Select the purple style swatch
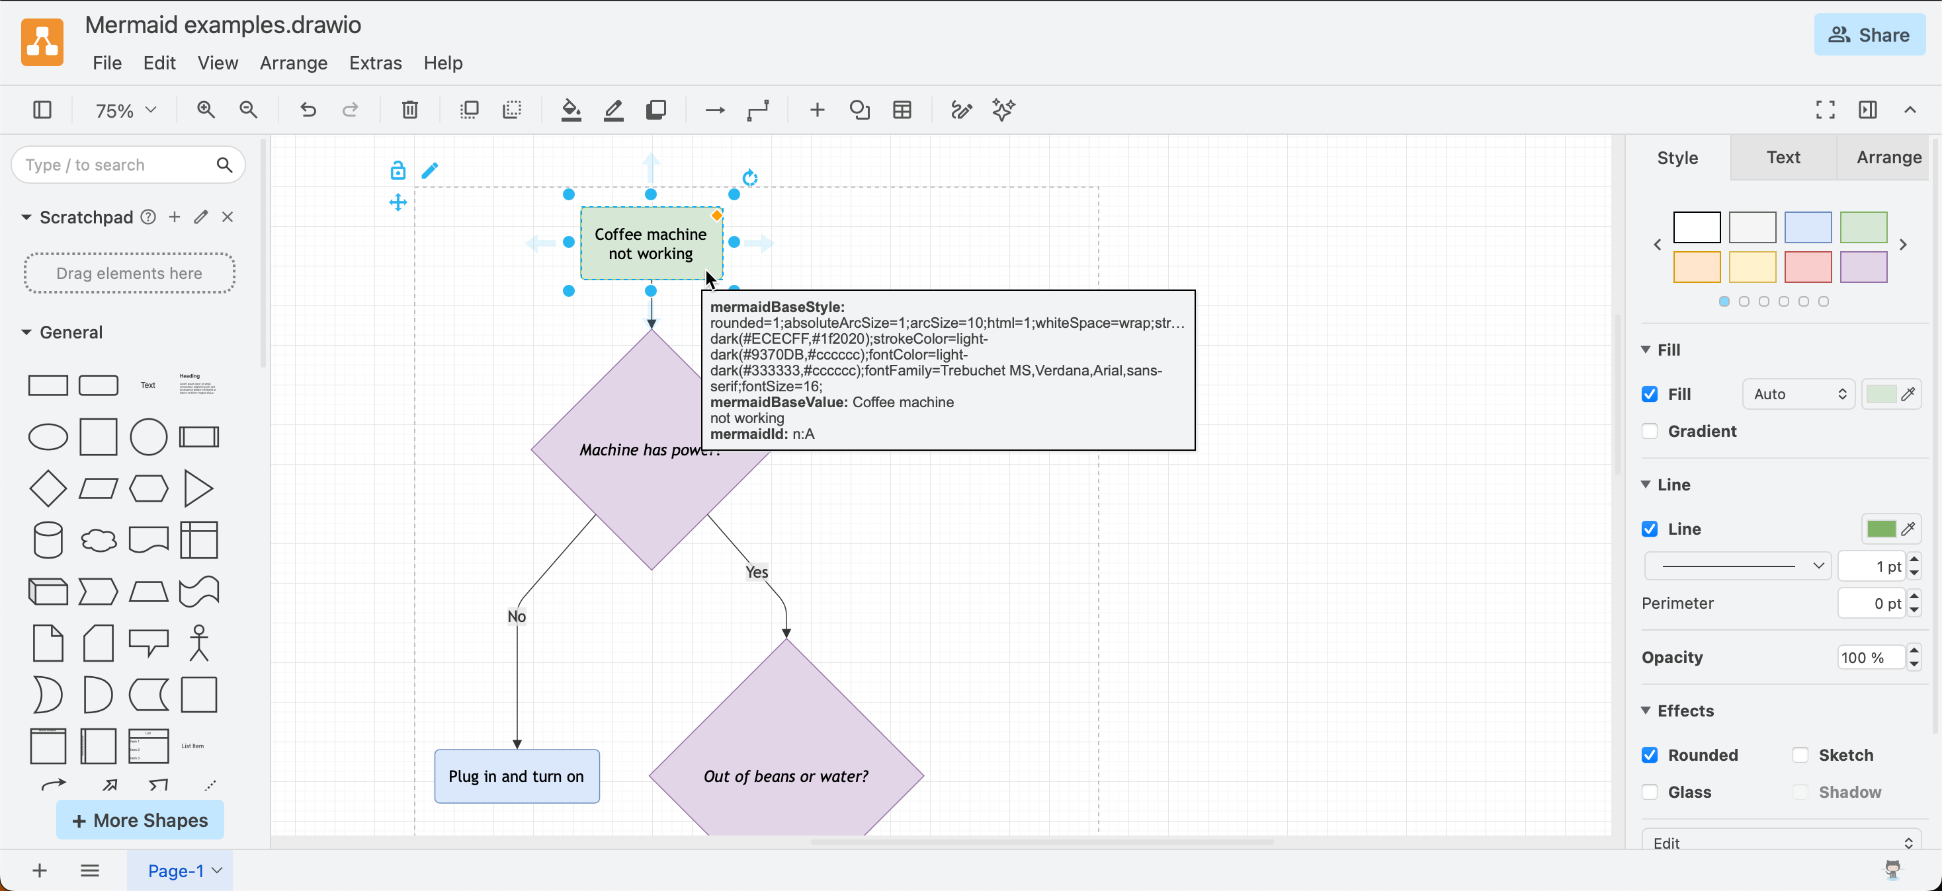 coord(1863,266)
